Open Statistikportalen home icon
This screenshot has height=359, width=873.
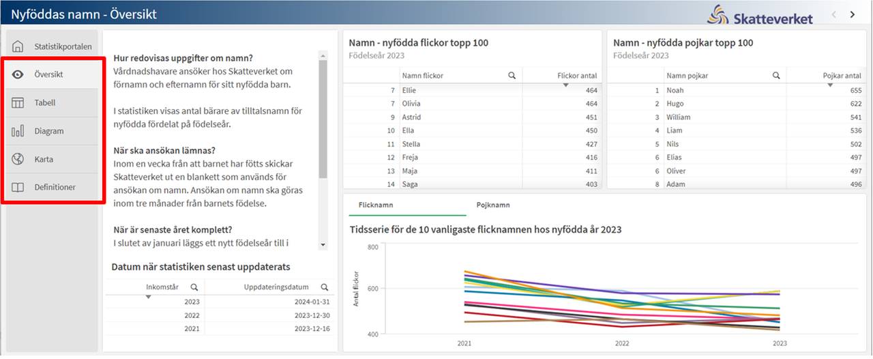[x=18, y=46]
